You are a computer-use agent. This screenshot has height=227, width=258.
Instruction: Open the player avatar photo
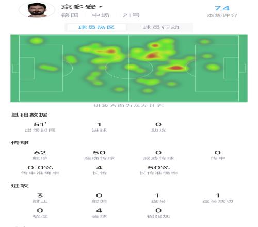[x=37, y=10]
